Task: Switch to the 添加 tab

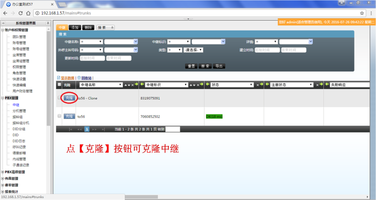Action: (x=75, y=27)
